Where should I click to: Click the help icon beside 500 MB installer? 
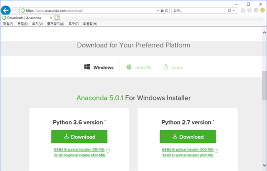tap(217, 151)
